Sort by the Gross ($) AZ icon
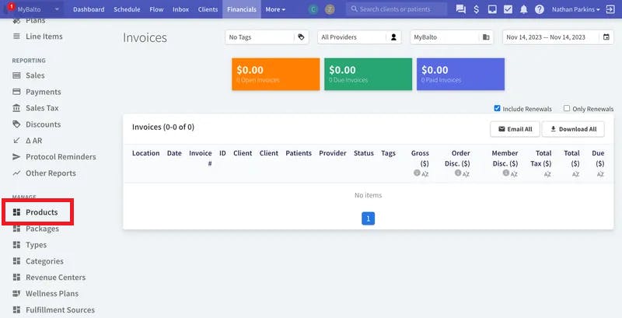This screenshot has height=318, width=622. [x=425, y=174]
